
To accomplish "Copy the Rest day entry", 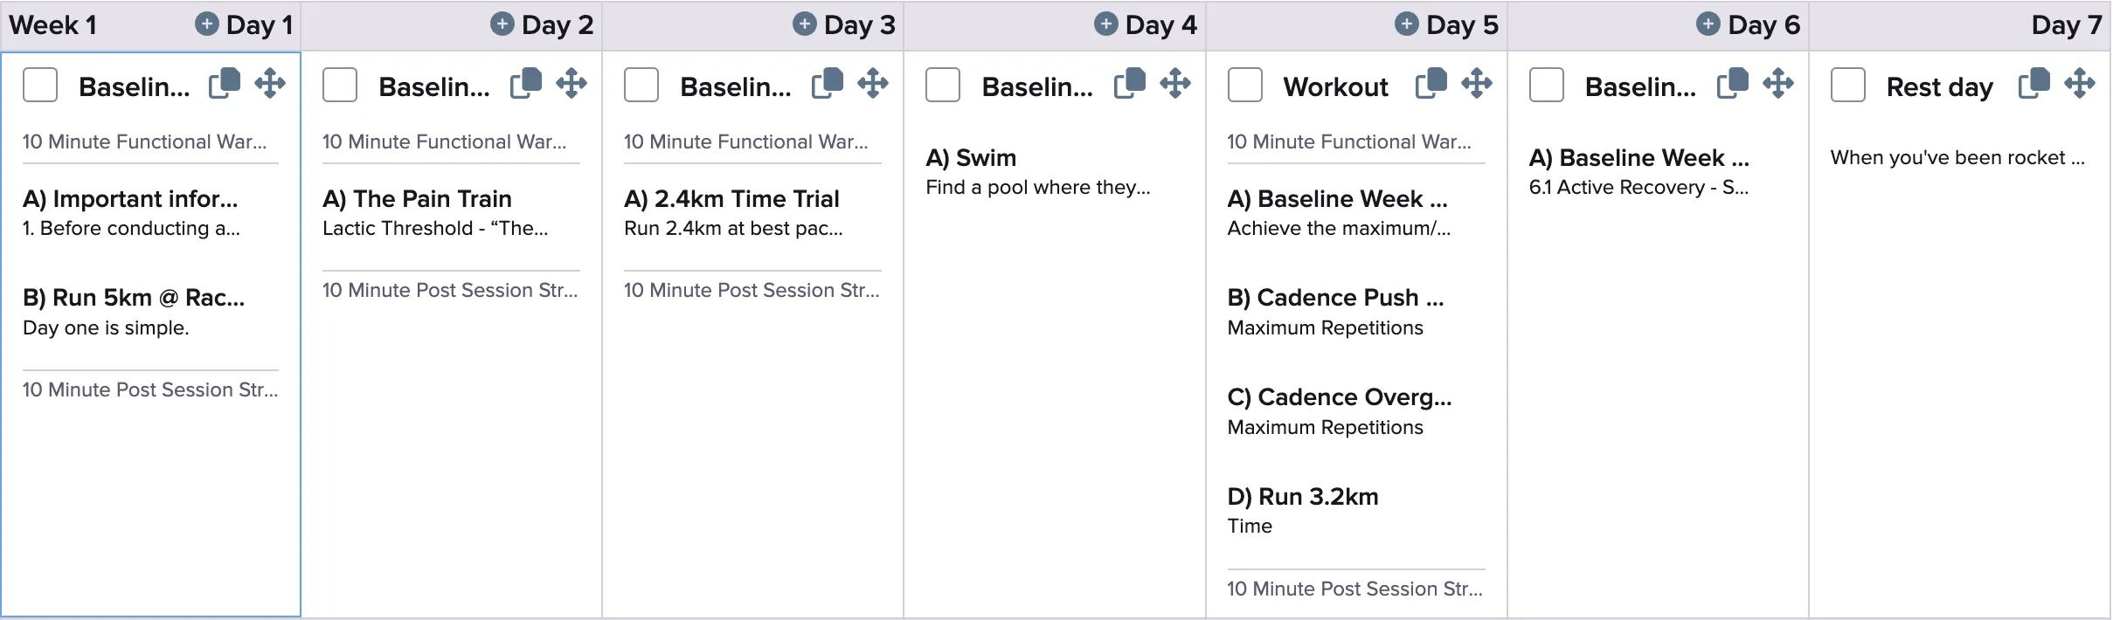I will 2033,84.
